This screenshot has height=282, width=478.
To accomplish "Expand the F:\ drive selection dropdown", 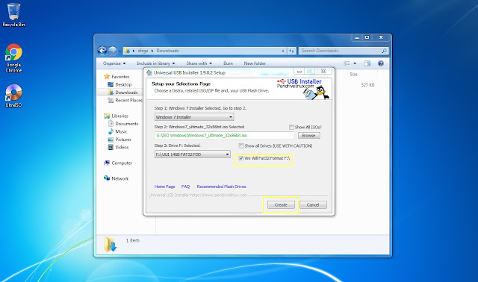I will click(193, 154).
